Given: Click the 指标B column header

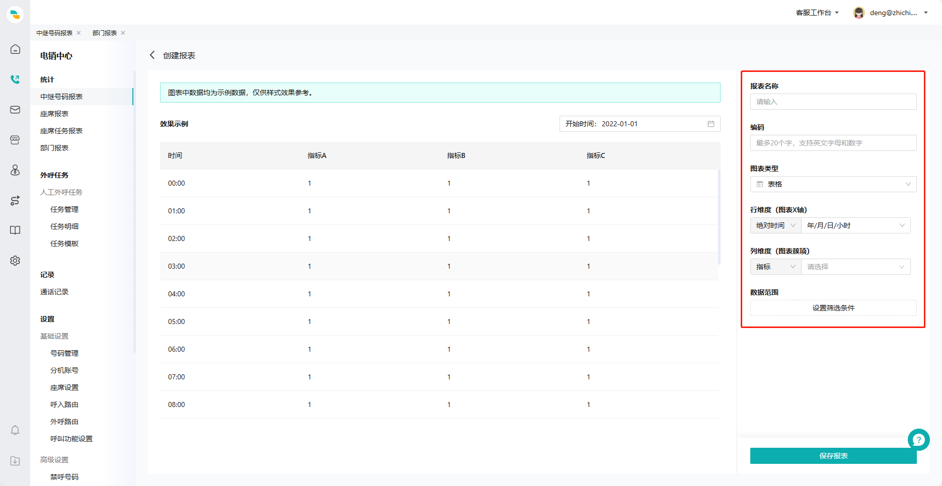Looking at the screenshot, I should tap(456, 155).
